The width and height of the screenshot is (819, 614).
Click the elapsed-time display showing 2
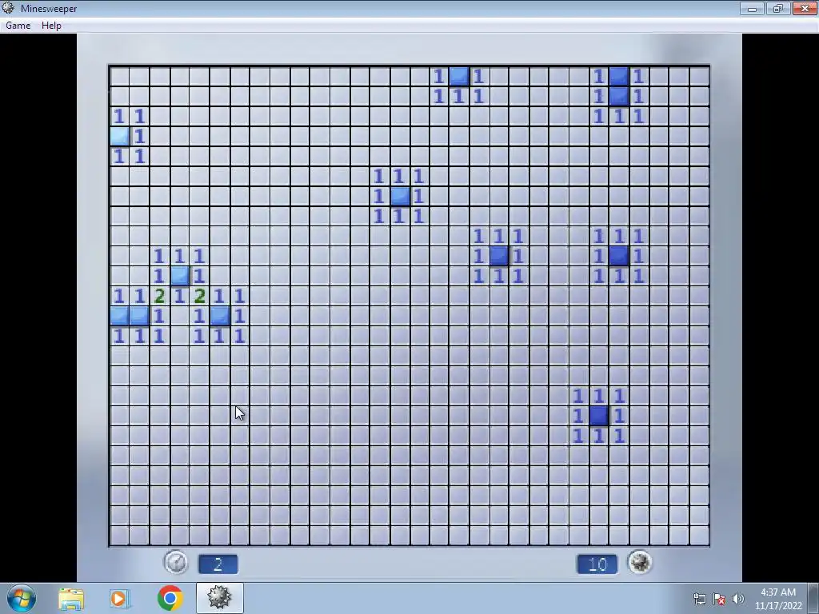[x=218, y=564]
